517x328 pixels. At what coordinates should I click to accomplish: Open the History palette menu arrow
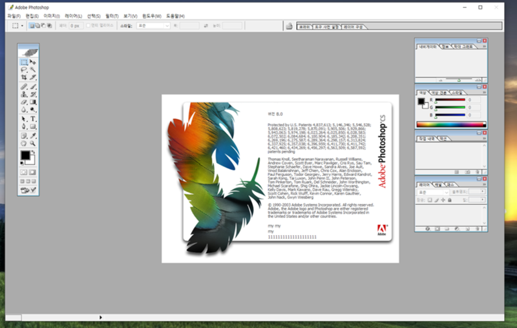484,139
